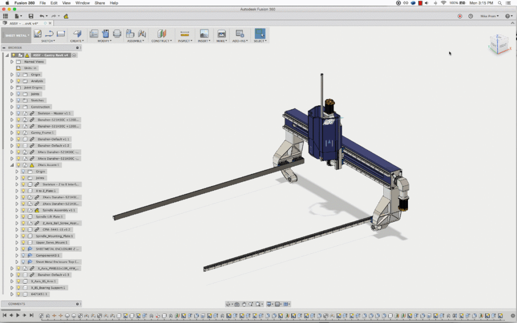Open the Window menu in the menu bar
Viewport: 517px width, 323px height.
coord(82,3)
